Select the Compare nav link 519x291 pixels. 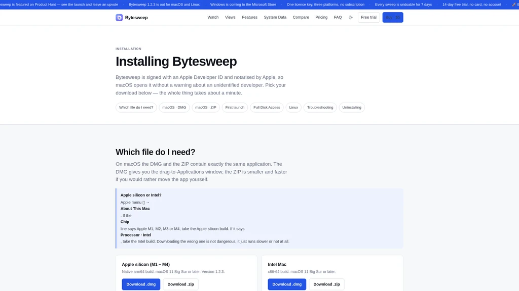pos(301,17)
